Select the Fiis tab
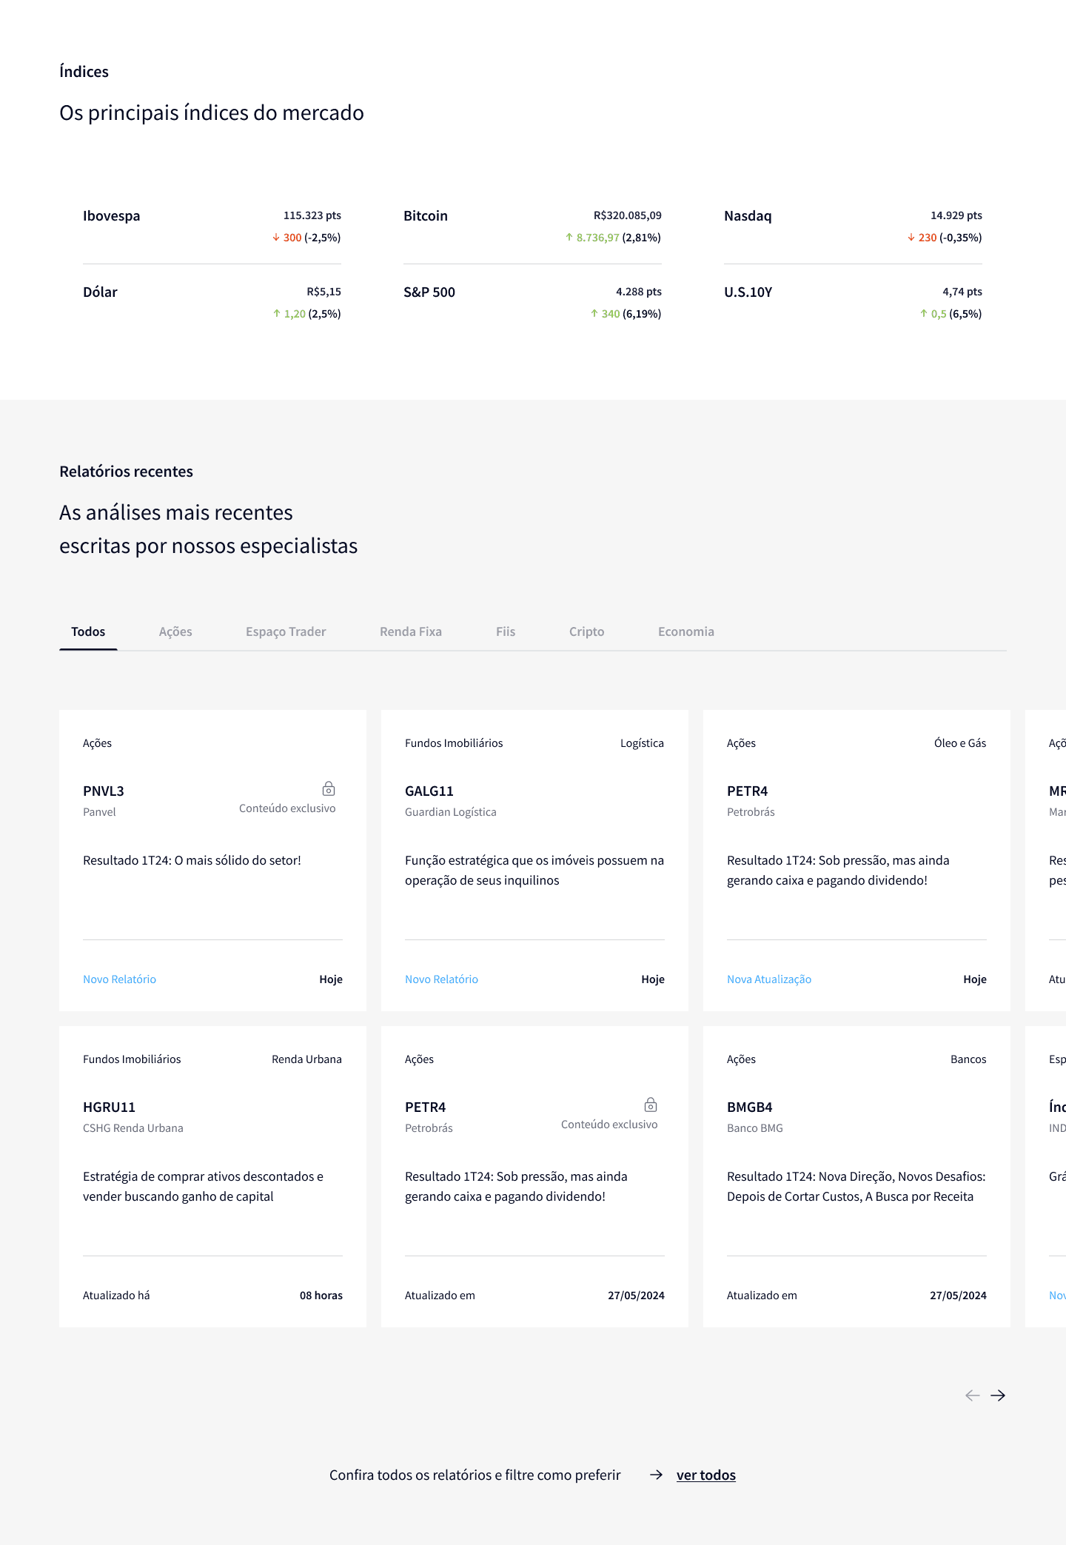 tap(506, 631)
